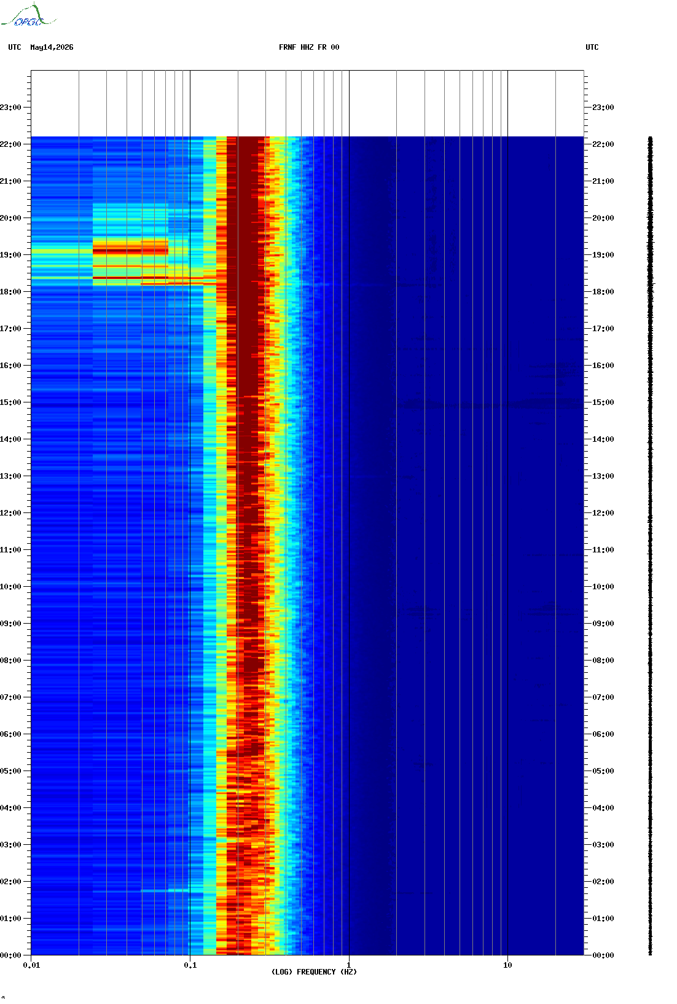This screenshot has width=677, height=1004.
Task: Click the blank white area above 22:00
Action: [307, 103]
